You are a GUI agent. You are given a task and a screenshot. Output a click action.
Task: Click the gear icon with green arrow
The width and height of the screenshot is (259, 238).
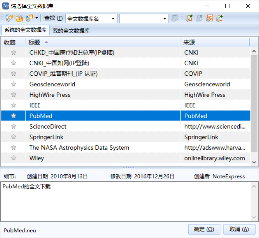point(189,18)
